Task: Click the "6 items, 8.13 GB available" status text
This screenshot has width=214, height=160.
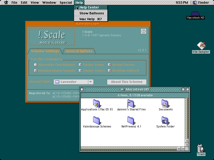Action: click(135, 95)
